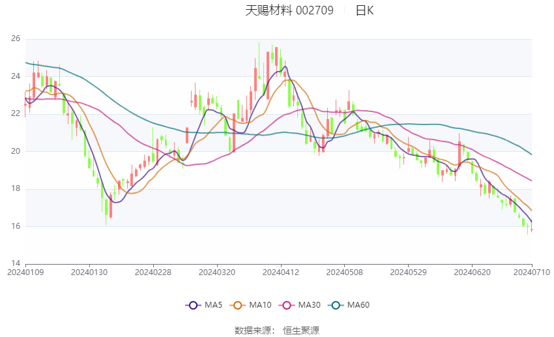Toggle the MA30 legend circle marker
The image size is (554, 337).
[287, 305]
